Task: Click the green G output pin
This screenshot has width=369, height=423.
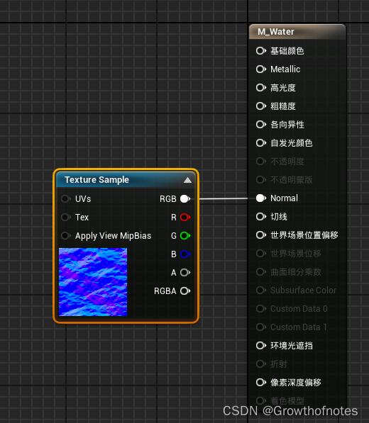Action: [x=185, y=235]
